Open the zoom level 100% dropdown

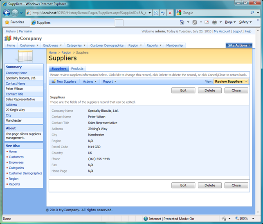click(253, 218)
